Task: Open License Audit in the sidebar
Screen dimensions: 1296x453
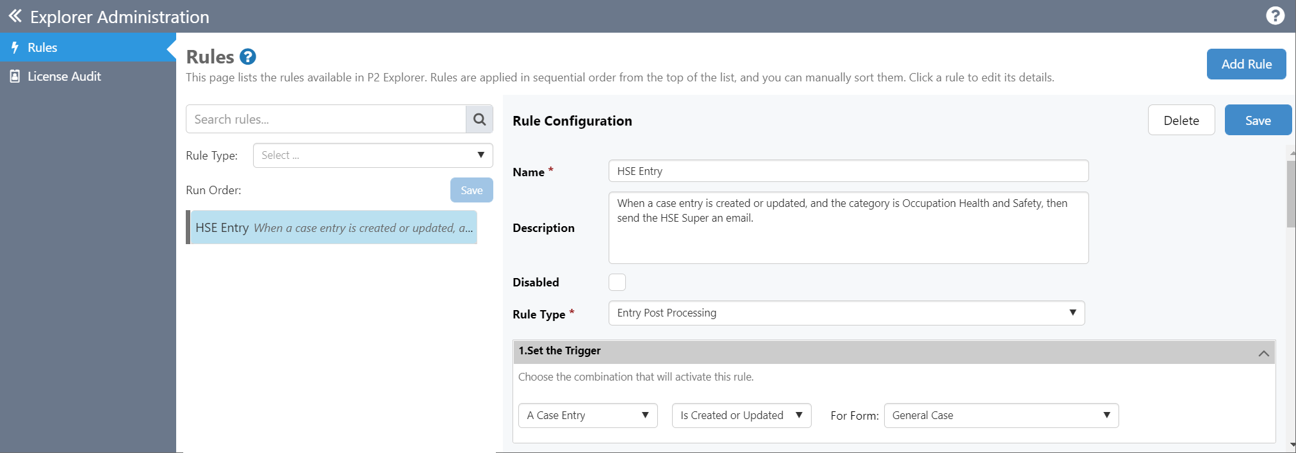Action: coord(64,76)
